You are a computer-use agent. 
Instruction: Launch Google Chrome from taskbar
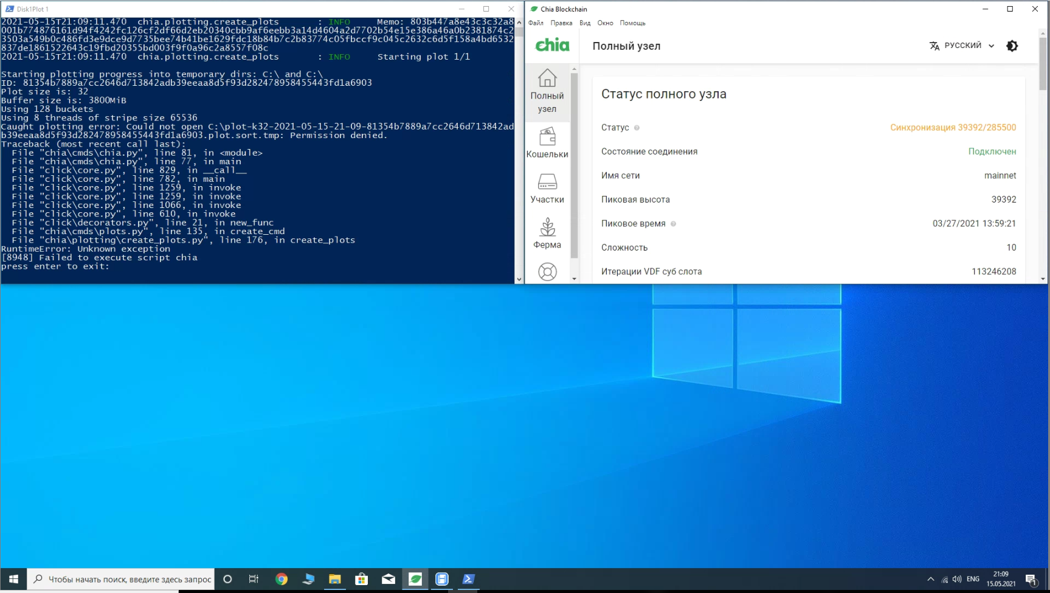click(281, 579)
